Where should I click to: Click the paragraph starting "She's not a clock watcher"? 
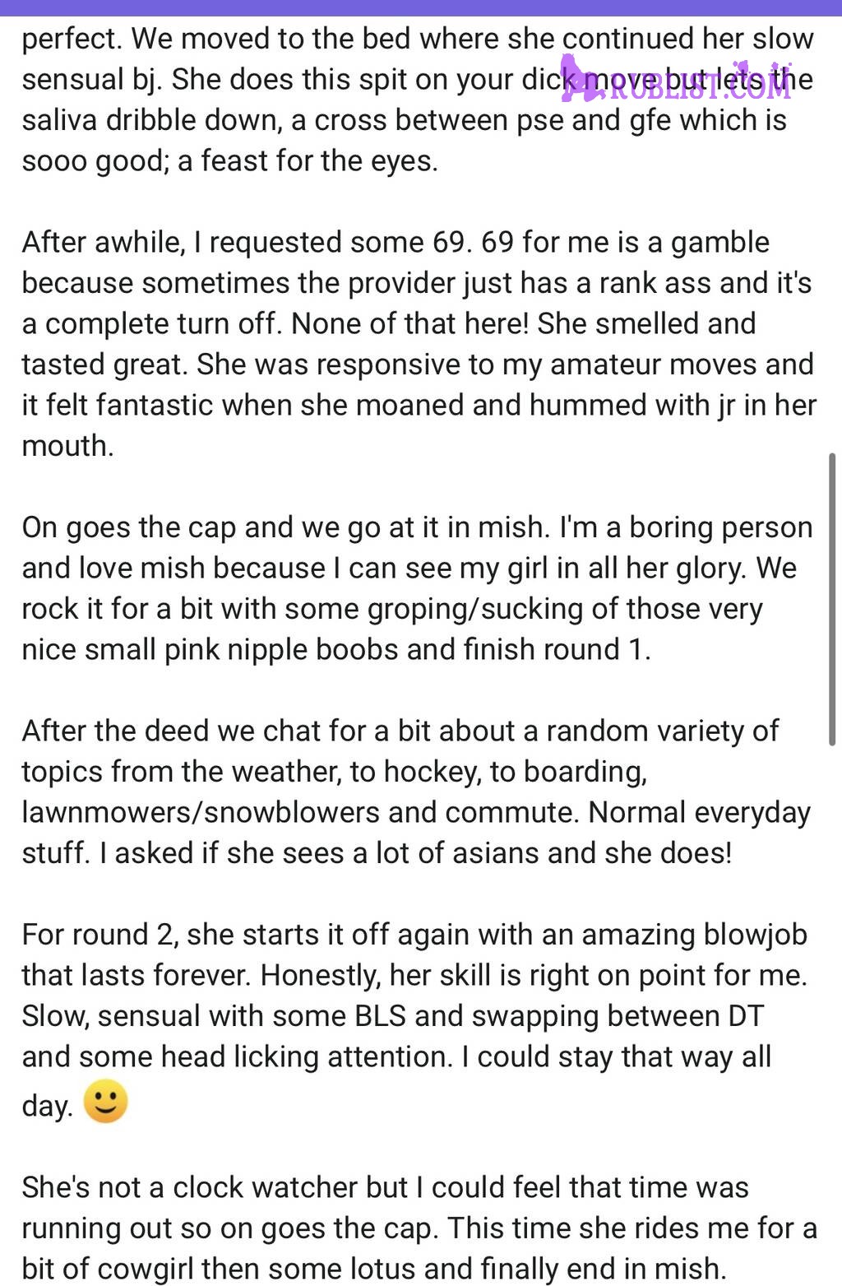pyautogui.click(x=419, y=1228)
